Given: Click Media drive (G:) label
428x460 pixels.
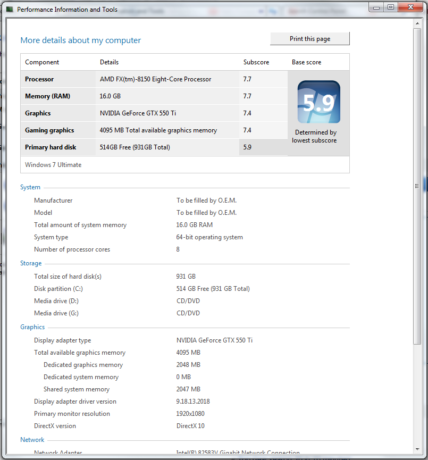Looking at the screenshot, I should (x=56, y=313).
